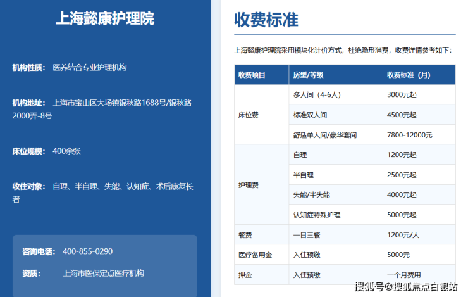Select the 资质 label

point(32,274)
